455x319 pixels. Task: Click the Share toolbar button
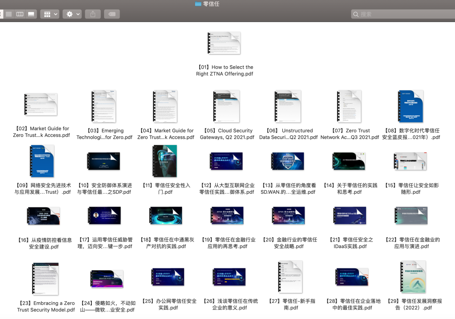pyautogui.click(x=93, y=14)
